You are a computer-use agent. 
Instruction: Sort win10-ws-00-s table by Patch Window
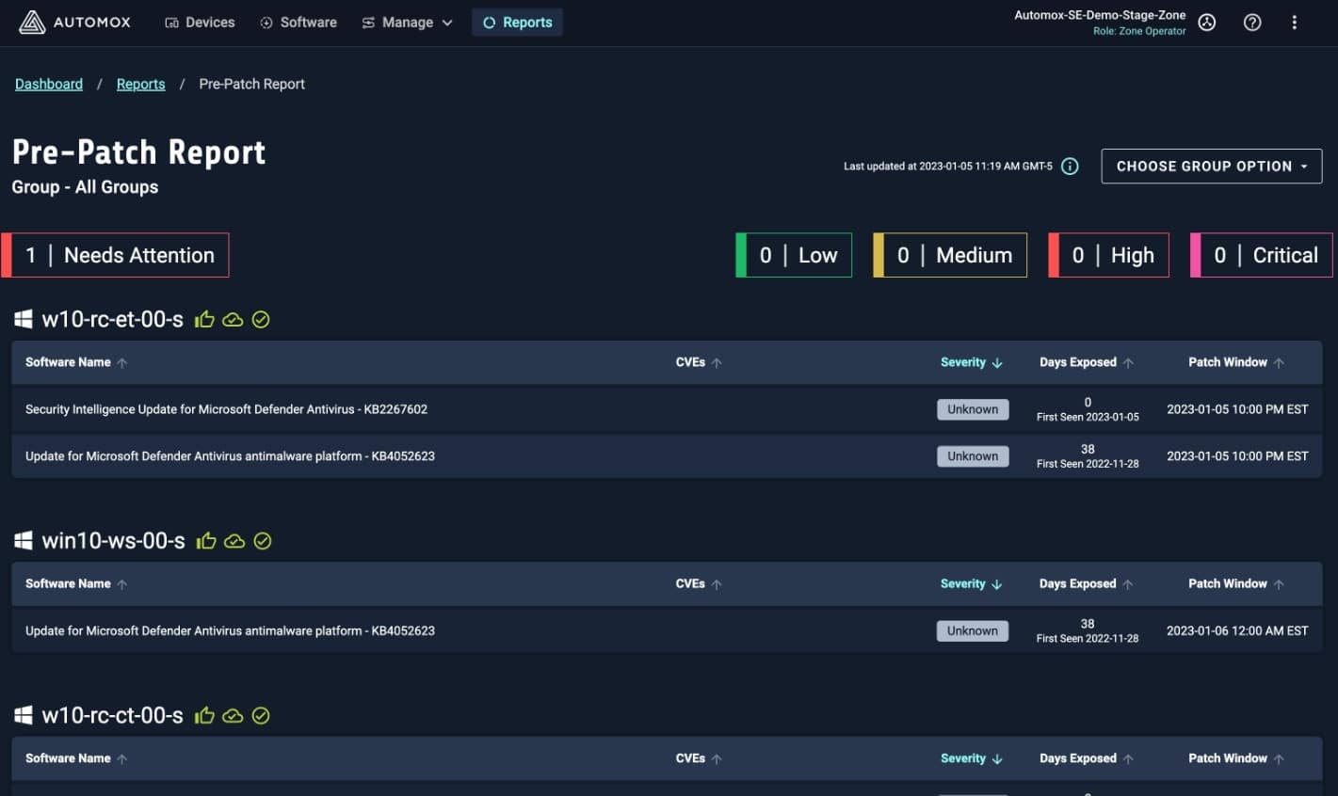(x=1236, y=584)
